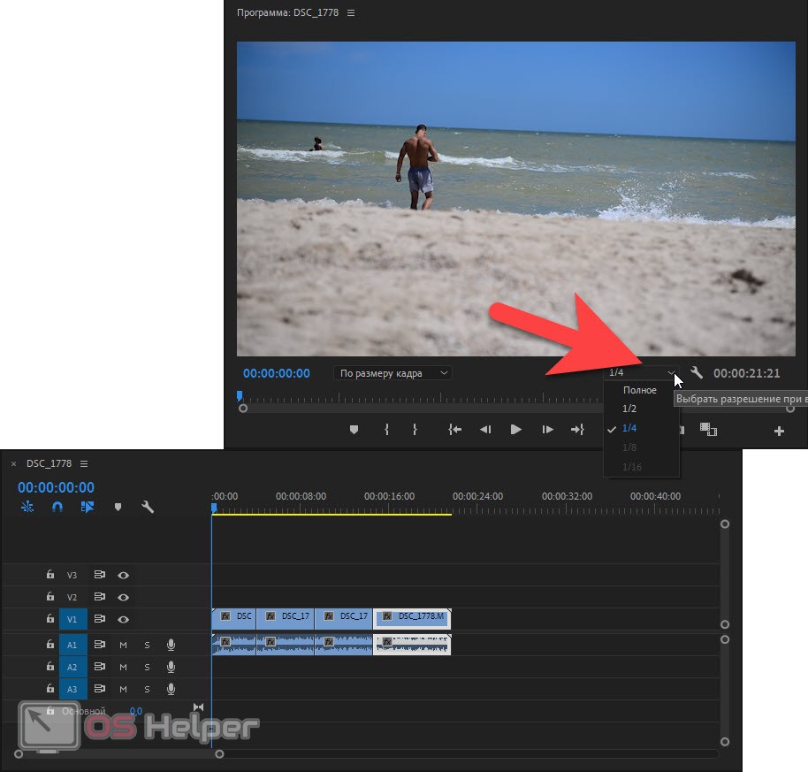Choose 1/2 playback resolution
The height and width of the screenshot is (772, 808).
tap(629, 409)
